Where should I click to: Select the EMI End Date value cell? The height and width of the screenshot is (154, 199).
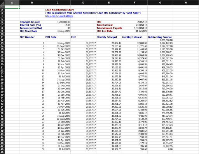[x=134, y=31]
